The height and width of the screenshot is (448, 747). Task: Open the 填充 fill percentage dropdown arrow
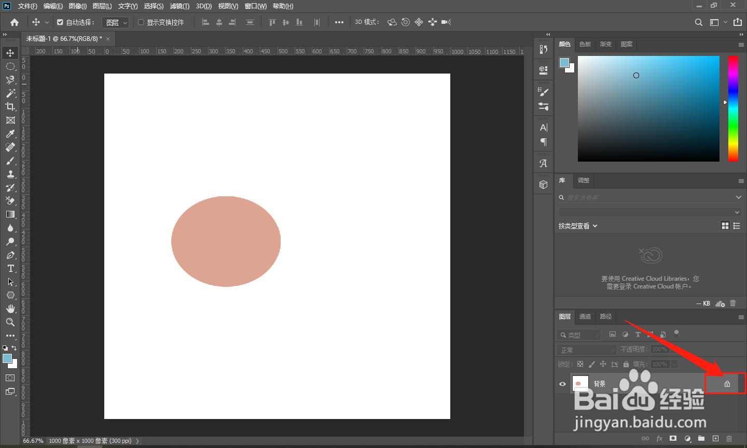coord(674,364)
